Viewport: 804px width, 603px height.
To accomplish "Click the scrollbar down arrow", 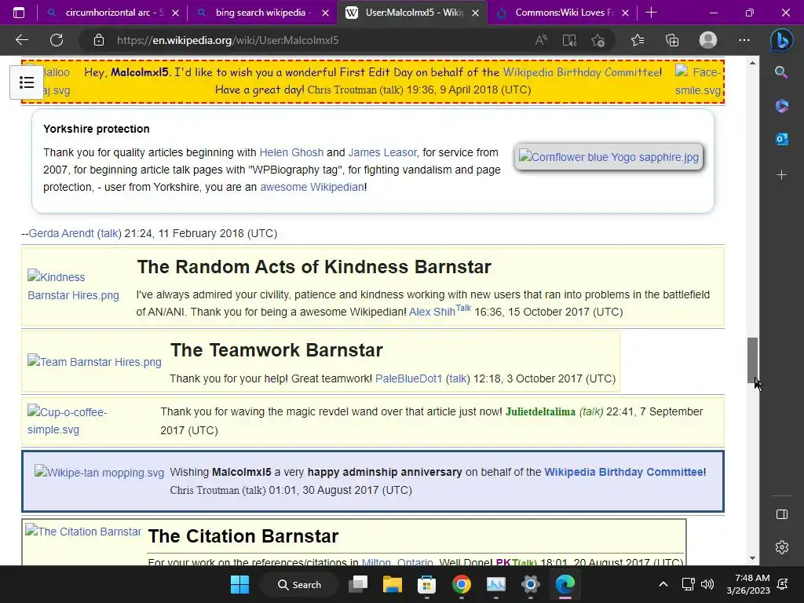I will coord(752,558).
